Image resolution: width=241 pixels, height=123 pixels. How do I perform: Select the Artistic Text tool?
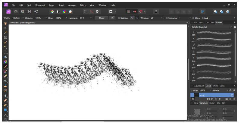click(x=5, y=115)
